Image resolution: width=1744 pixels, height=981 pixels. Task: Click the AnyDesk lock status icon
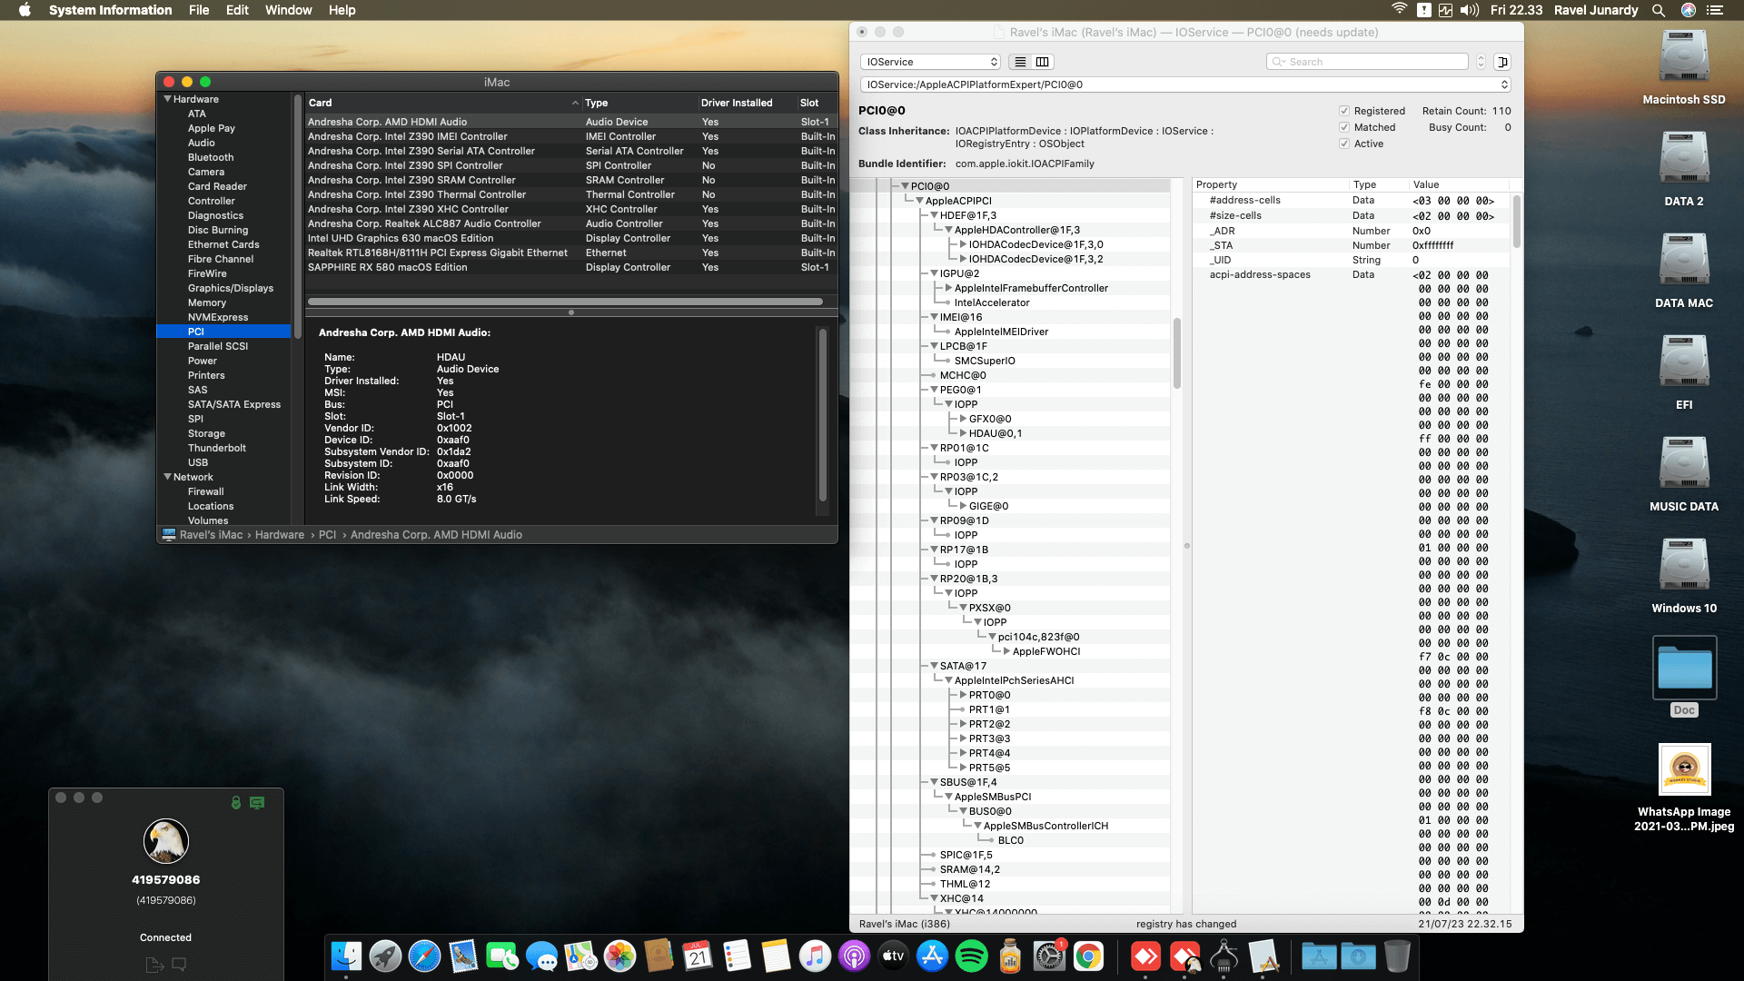[x=236, y=803]
